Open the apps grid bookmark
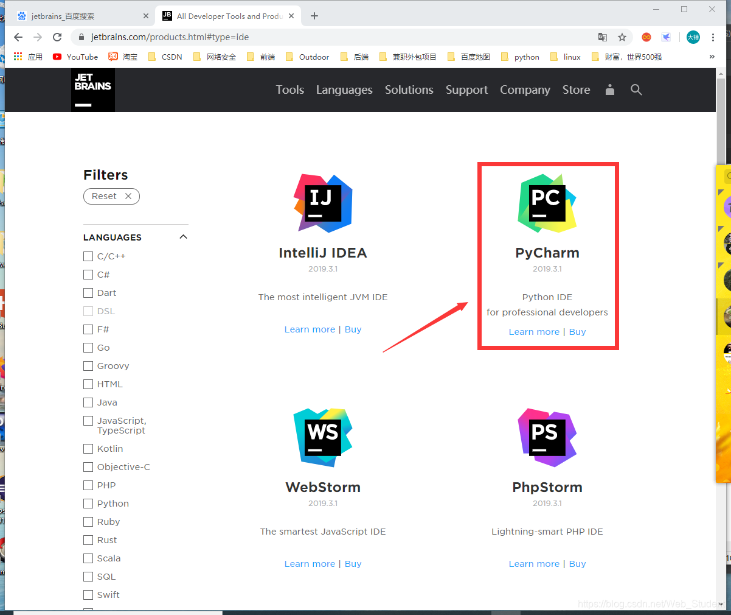The image size is (731, 615). click(28, 57)
